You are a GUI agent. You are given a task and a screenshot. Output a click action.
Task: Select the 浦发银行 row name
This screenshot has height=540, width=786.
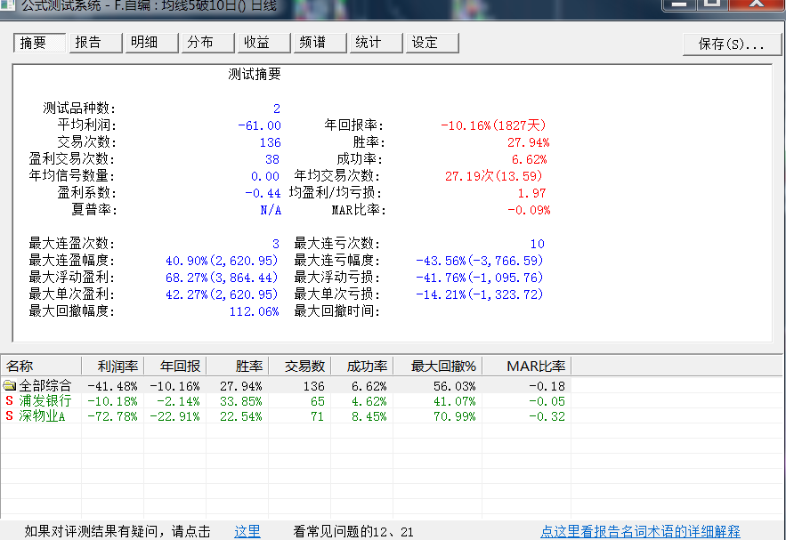click(45, 400)
